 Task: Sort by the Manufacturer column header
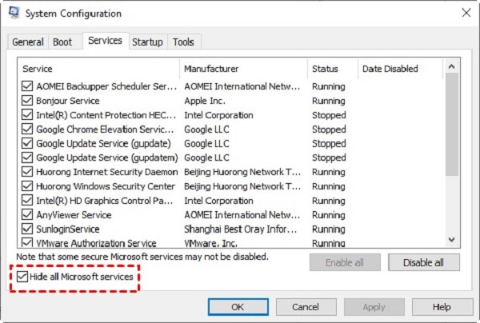(244, 69)
